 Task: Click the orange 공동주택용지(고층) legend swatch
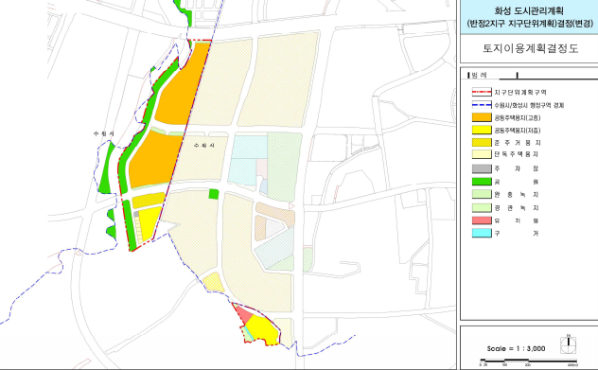pyautogui.click(x=482, y=117)
